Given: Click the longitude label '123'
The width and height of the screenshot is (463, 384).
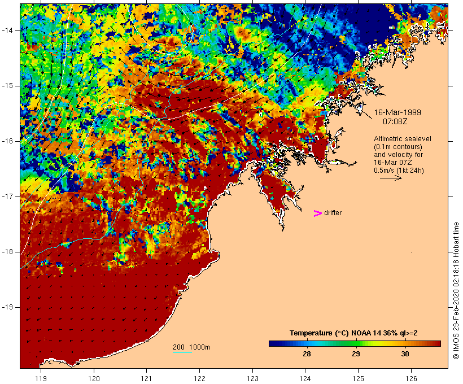Looking at the screenshot, I should (x=252, y=378).
